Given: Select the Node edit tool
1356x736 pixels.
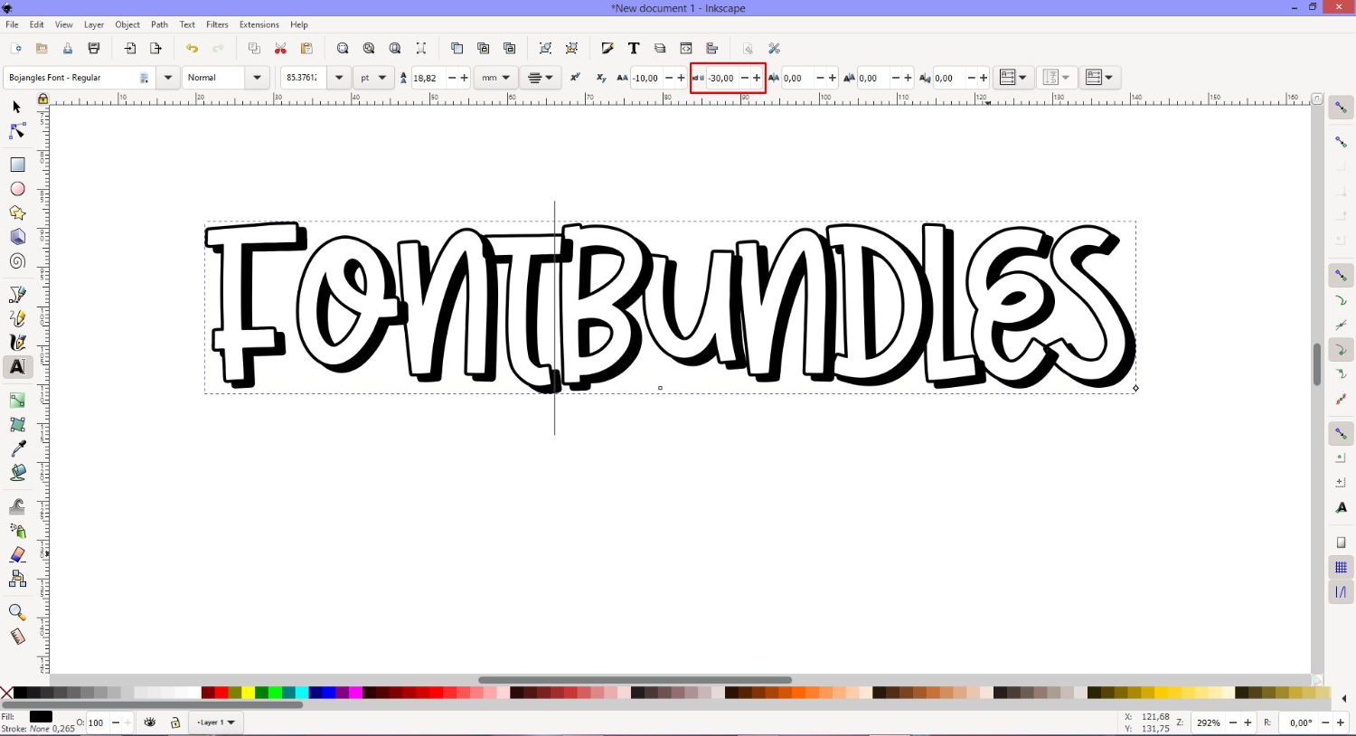Looking at the screenshot, I should click(x=16, y=131).
